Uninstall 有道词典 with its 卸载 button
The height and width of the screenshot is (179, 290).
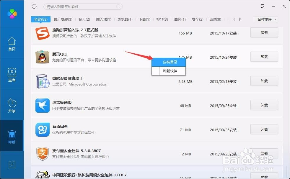pyautogui.click(x=264, y=129)
